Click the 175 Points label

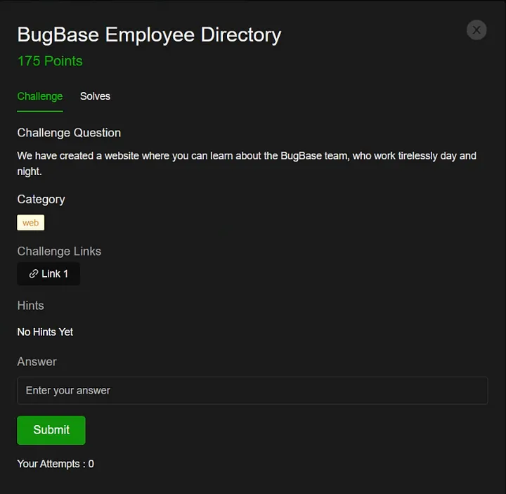pyautogui.click(x=50, y=61)
